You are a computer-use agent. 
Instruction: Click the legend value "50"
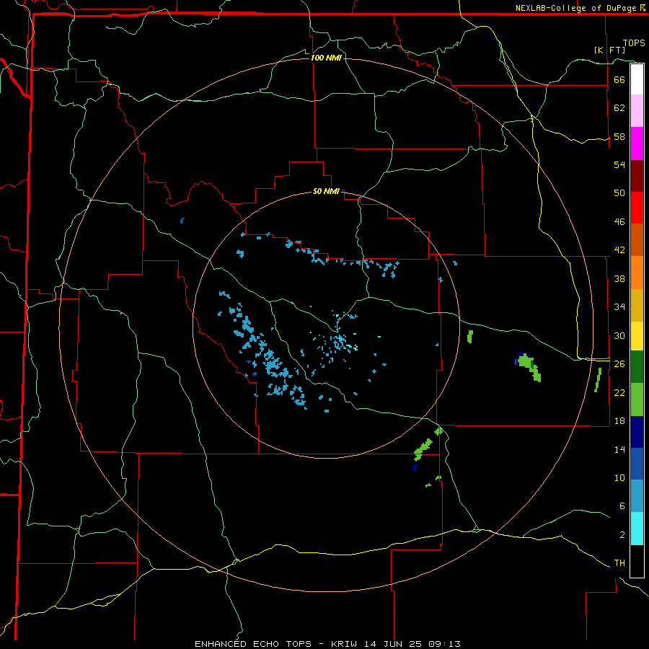click(619, 193)
